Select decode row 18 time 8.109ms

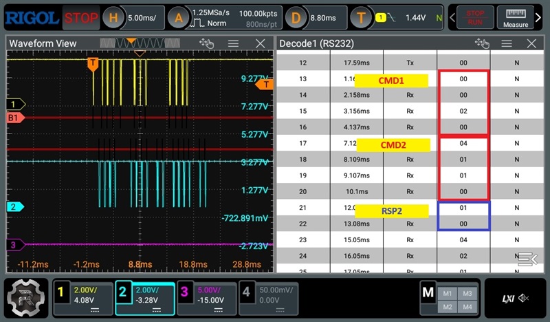[x=410, y=160]
